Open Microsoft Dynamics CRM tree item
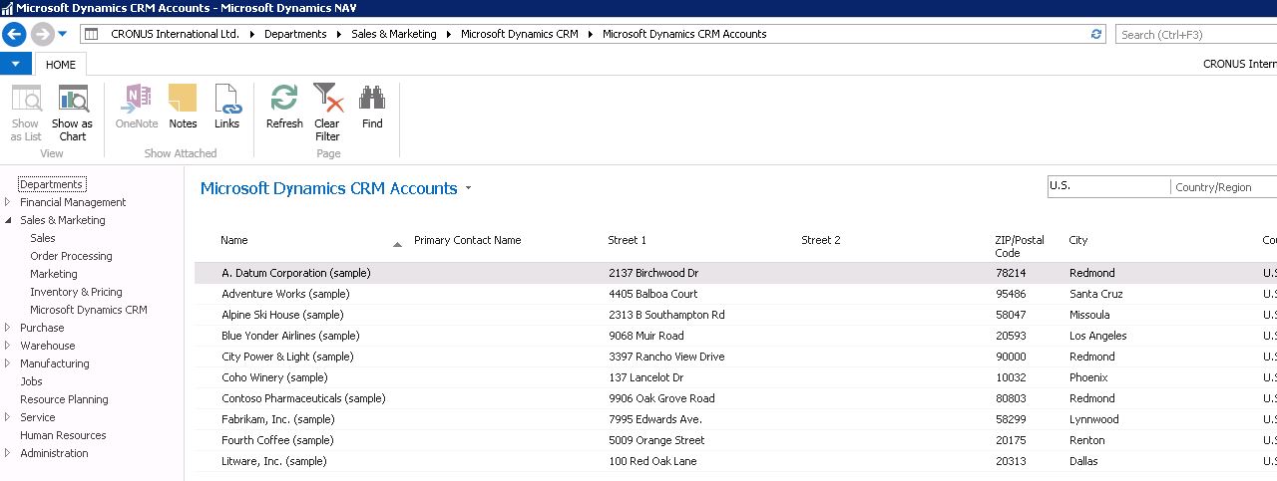This screenshot has width=1277, height=481. coord(89,310)
